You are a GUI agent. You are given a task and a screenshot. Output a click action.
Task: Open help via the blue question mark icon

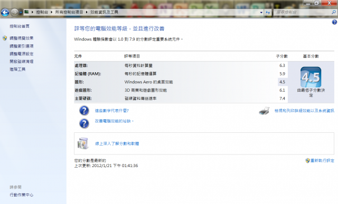(334, 22)
